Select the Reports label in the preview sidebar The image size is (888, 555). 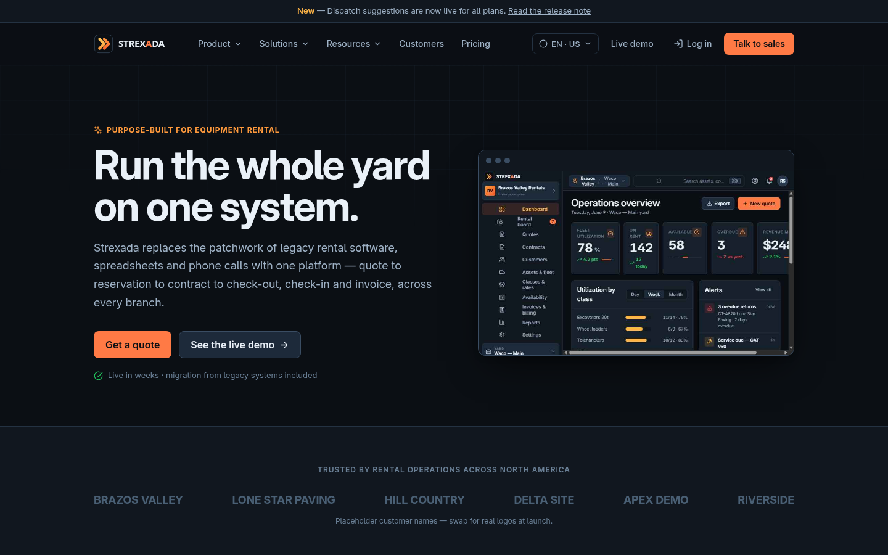tap(531, 323)
